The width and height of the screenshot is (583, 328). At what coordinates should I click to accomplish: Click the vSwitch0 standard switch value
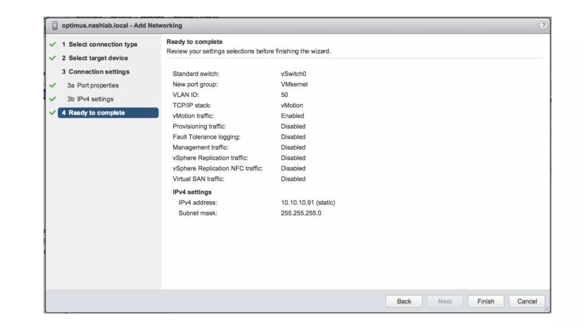pyautogui.click(x=293, y=74)
